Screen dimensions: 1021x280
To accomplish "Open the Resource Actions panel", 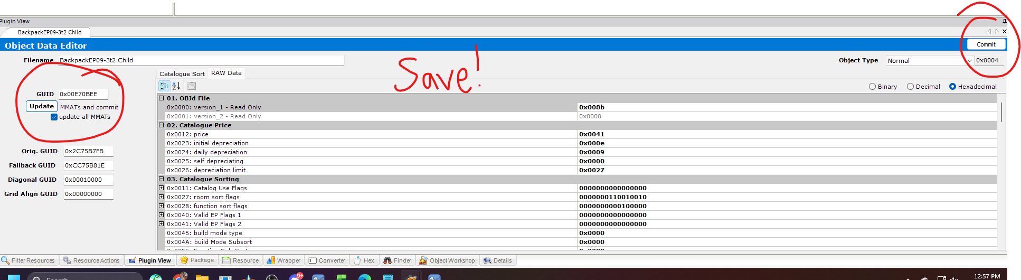I will [x=91, y=260].
